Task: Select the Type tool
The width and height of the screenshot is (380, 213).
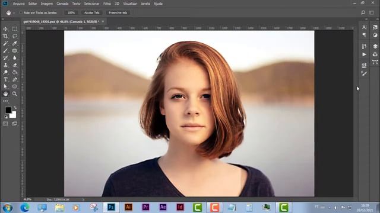Action: pyautogui.click(x=5, y=79)
